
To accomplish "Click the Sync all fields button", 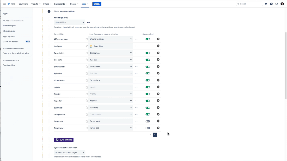I will click(x=63, y=140).
